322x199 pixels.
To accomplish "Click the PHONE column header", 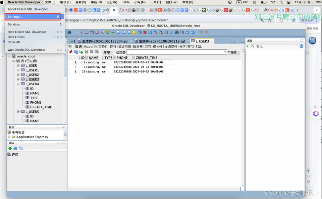I will pos(122,58).
